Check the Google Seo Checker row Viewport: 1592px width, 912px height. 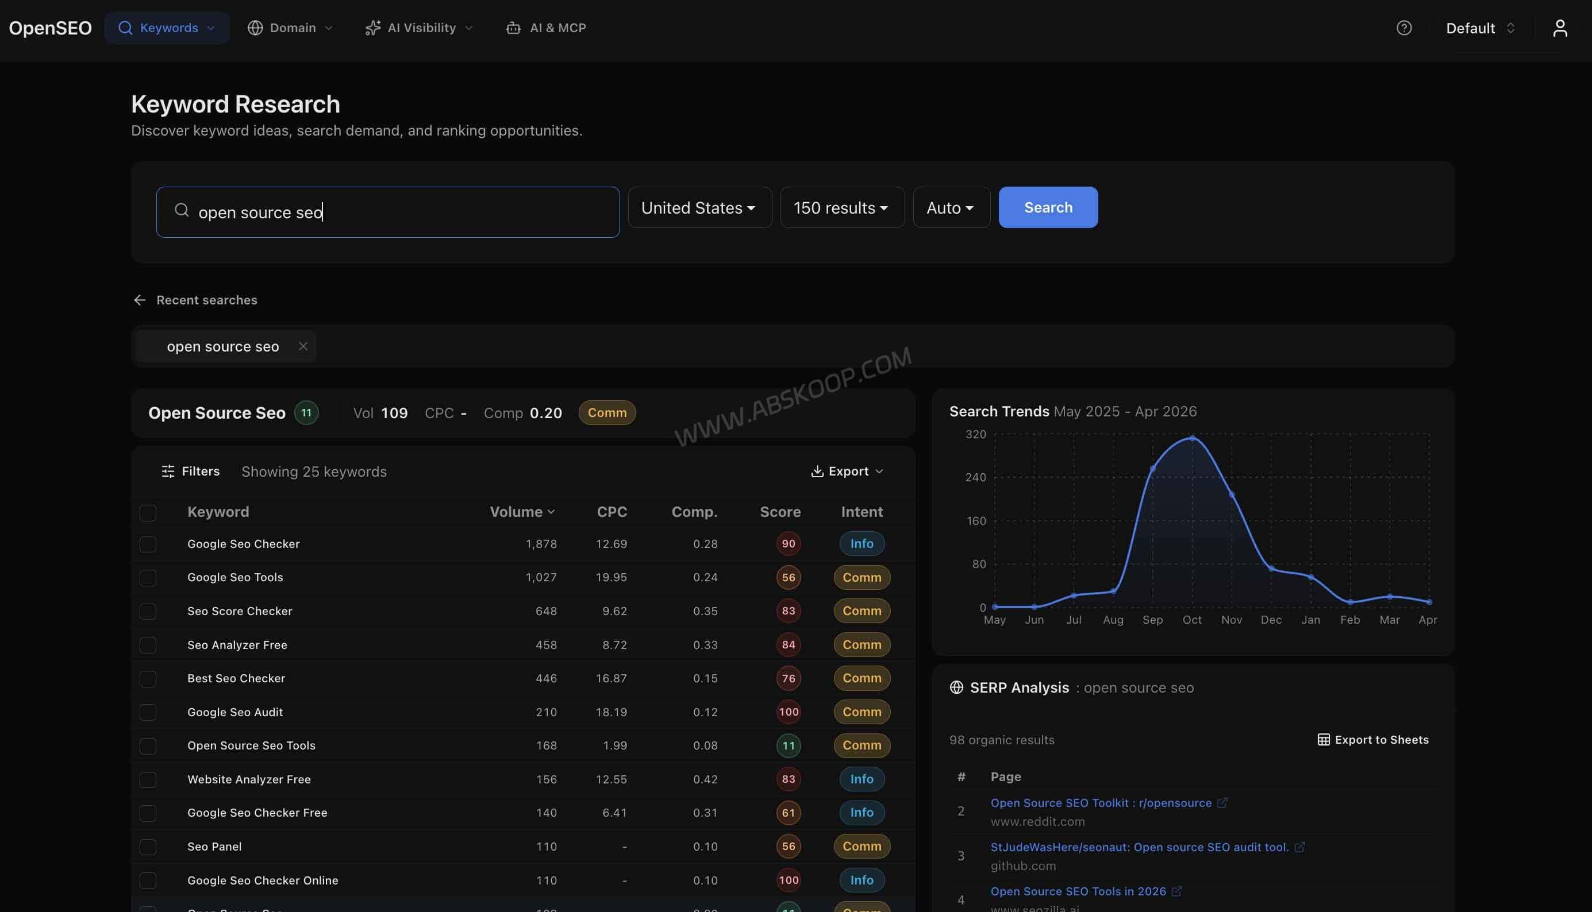pos(148,544)
